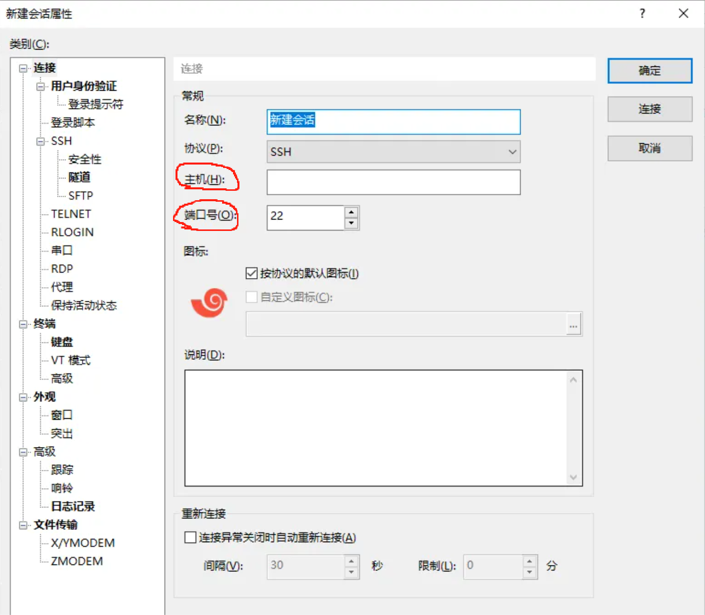This screenshot has width=705, height=615.
Task: Click the 取消 button
Action: coord(649,148)
